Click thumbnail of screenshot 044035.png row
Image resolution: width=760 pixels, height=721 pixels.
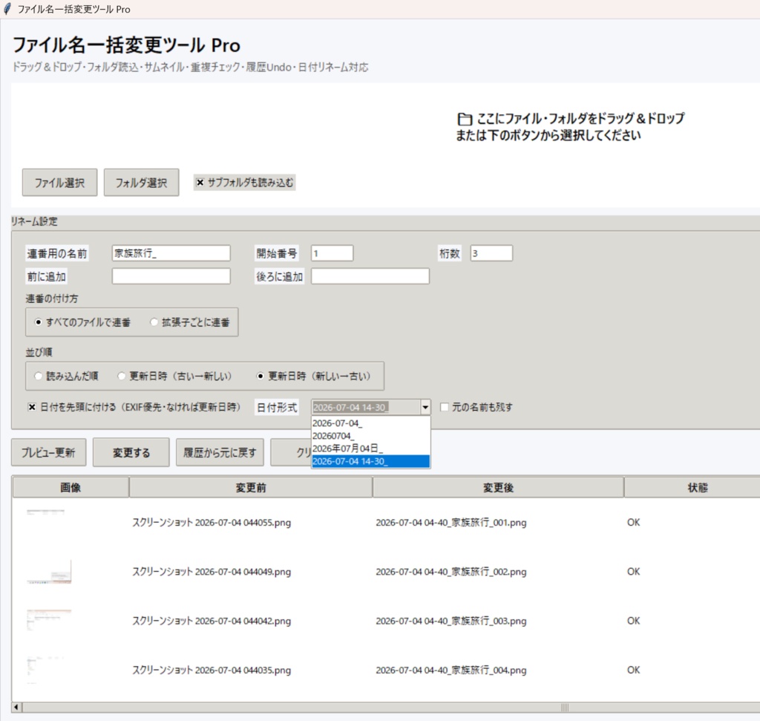(x=45, y=670)
